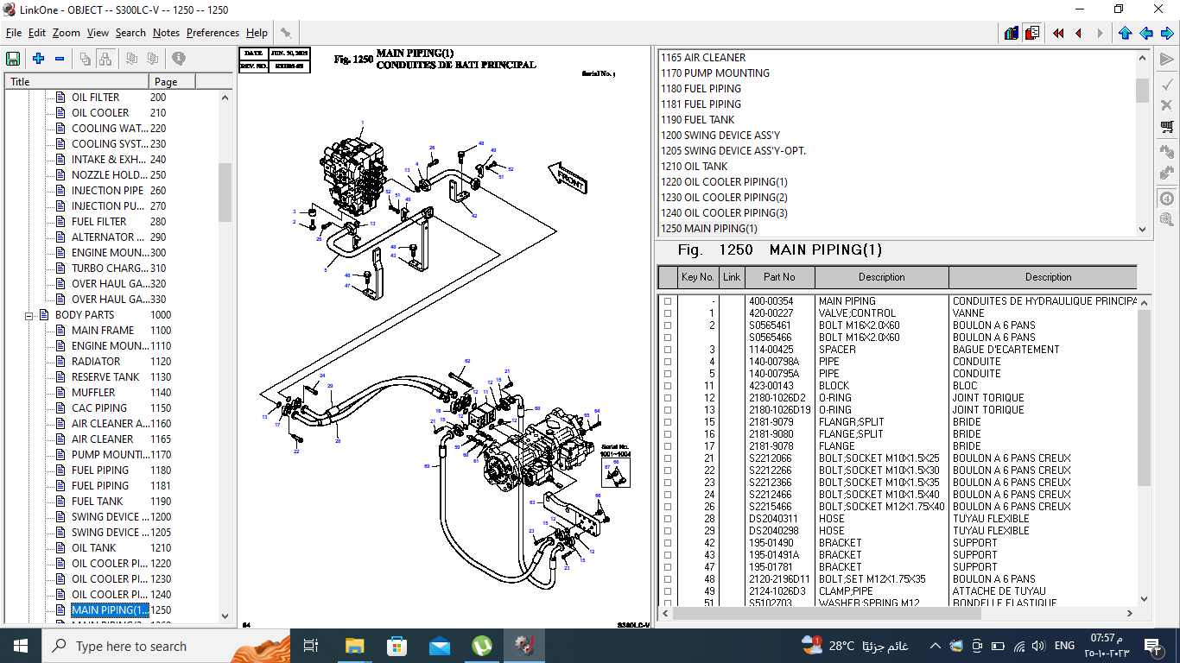This screenshot has height=663, width=1180.
Task: Click scroll-down arrow of the parts table
Action: pos(1144,598)
